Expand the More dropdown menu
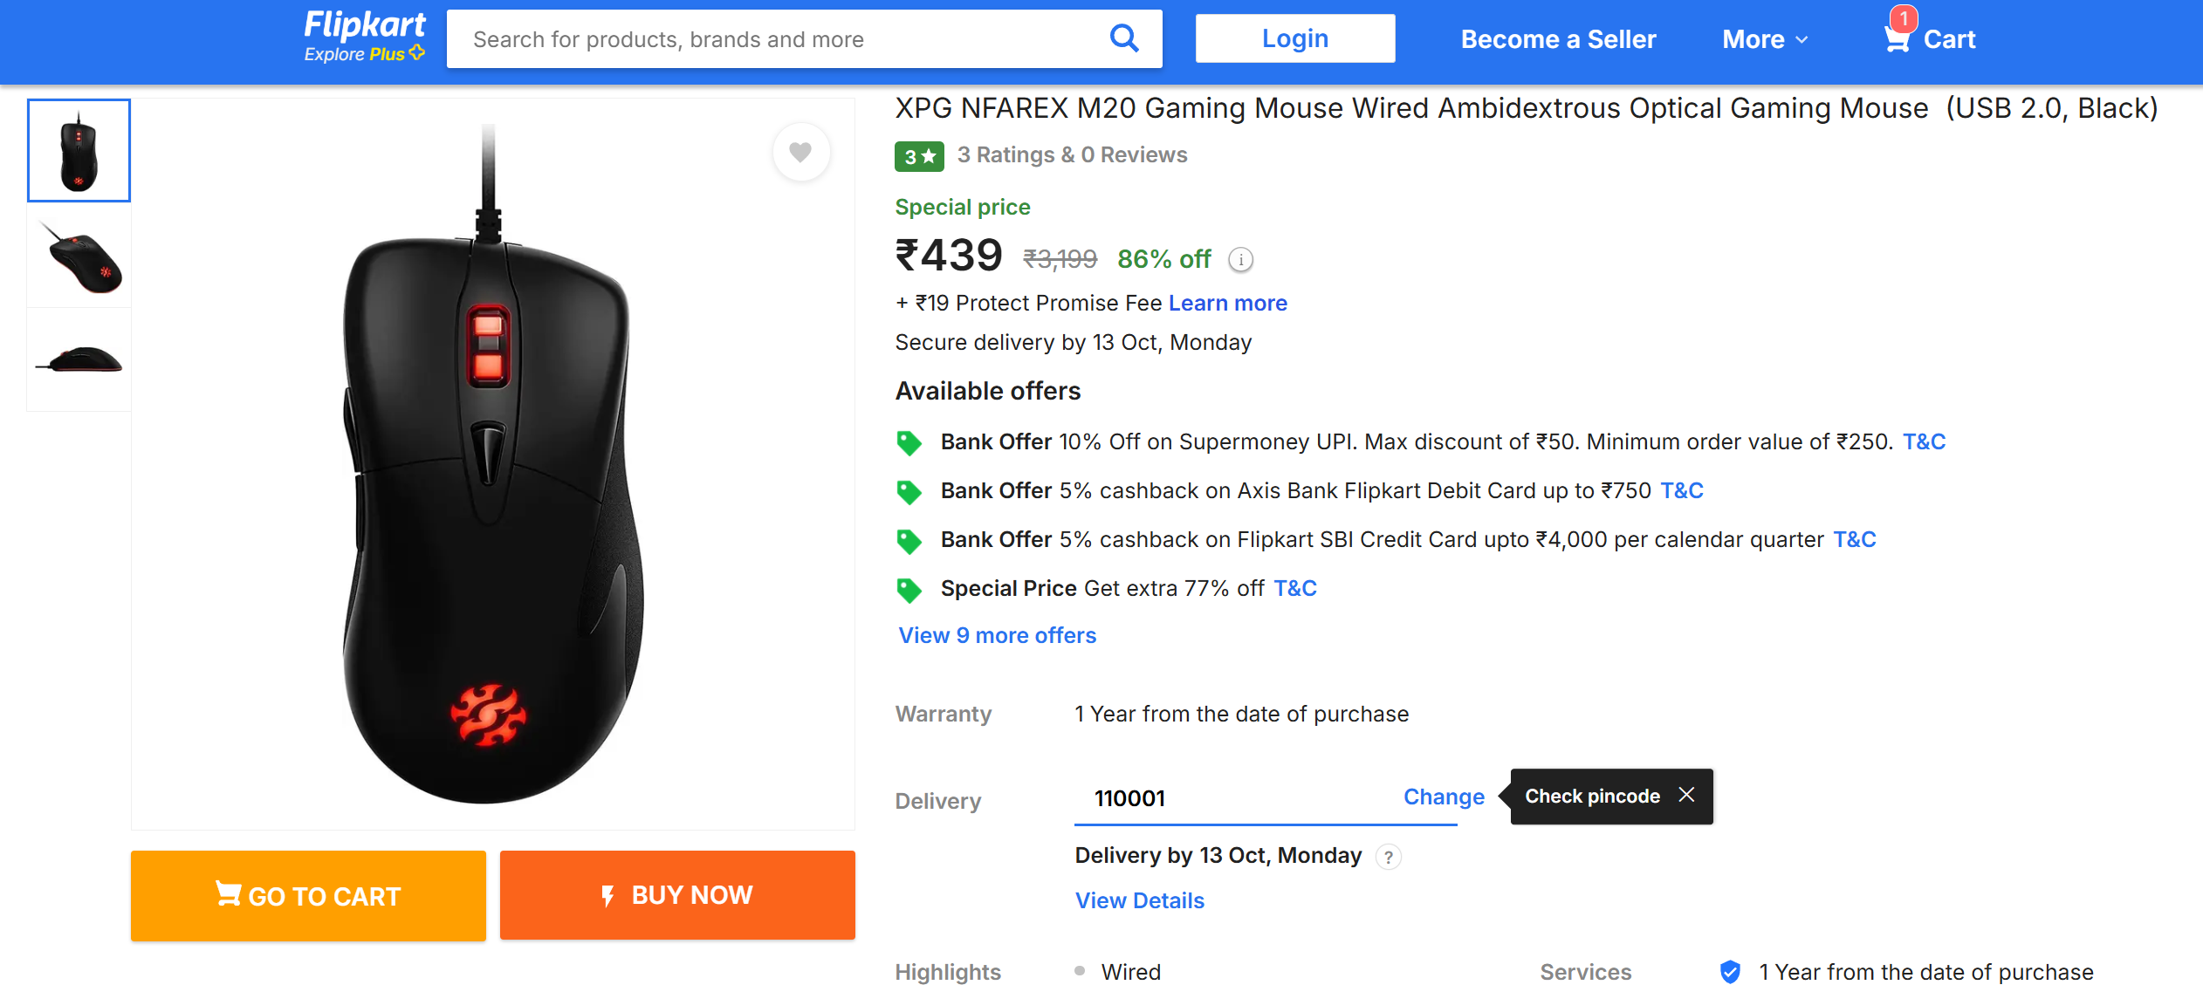Viewport: 2203px width, 985px height. 1764,39
